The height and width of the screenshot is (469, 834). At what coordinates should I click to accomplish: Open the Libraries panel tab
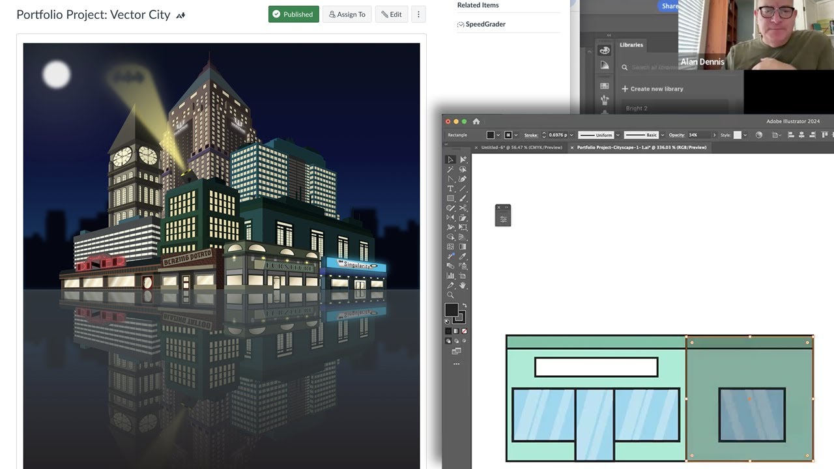[x=631, y=45]
